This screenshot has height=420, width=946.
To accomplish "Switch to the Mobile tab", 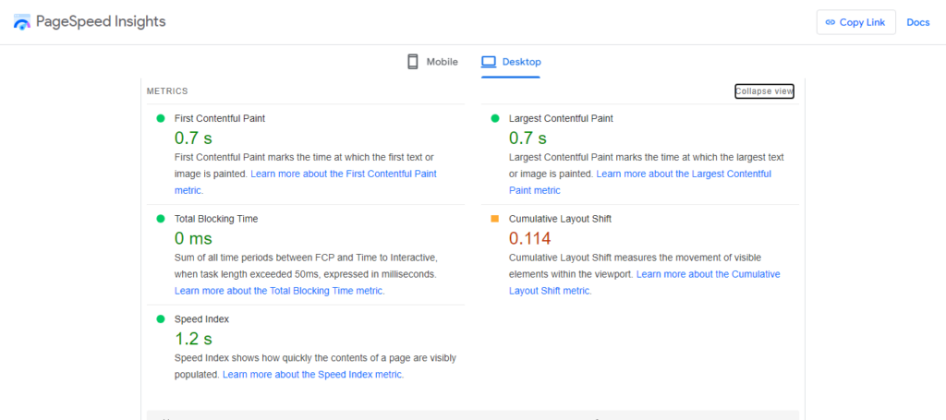I will pyautogui.click(x=432, y=62).
